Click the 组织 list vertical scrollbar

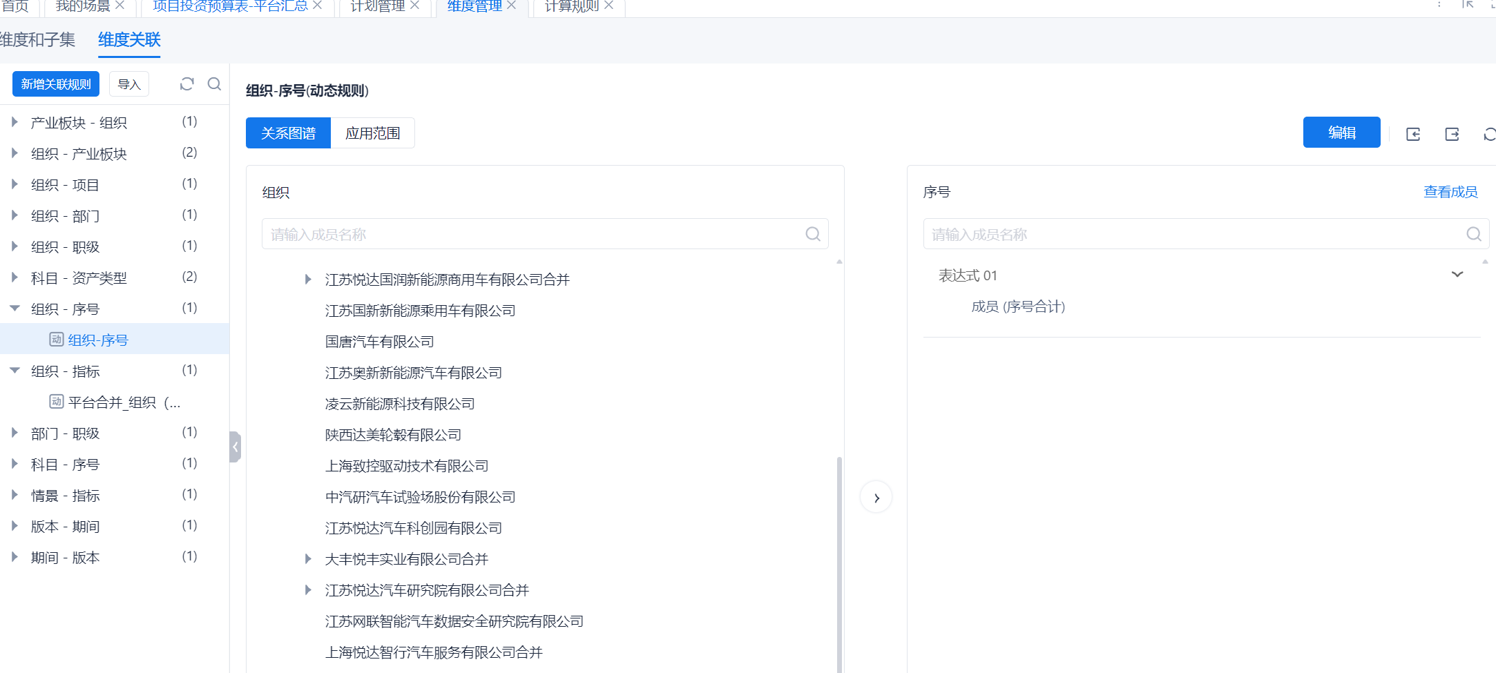click(x=839, y=552)
